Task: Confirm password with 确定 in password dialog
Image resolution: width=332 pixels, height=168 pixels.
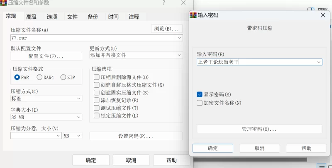Action: coord(213,148)
